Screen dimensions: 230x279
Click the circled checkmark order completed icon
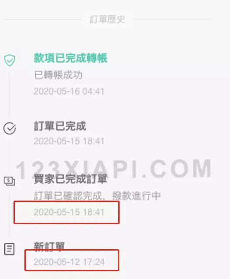(x=10, y=128)
